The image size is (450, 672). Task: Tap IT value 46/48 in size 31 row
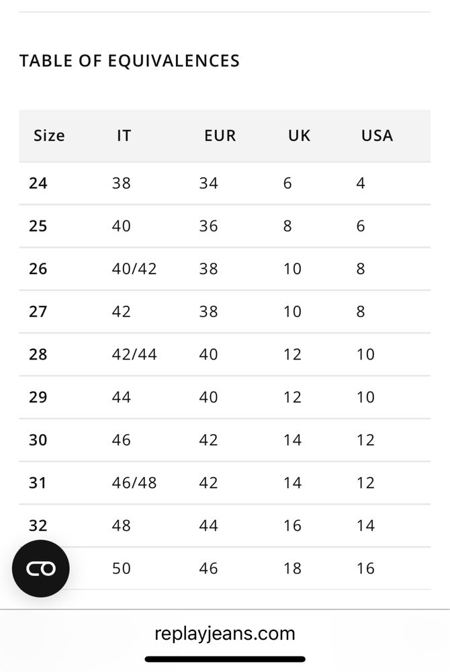(x=134, y=482)
